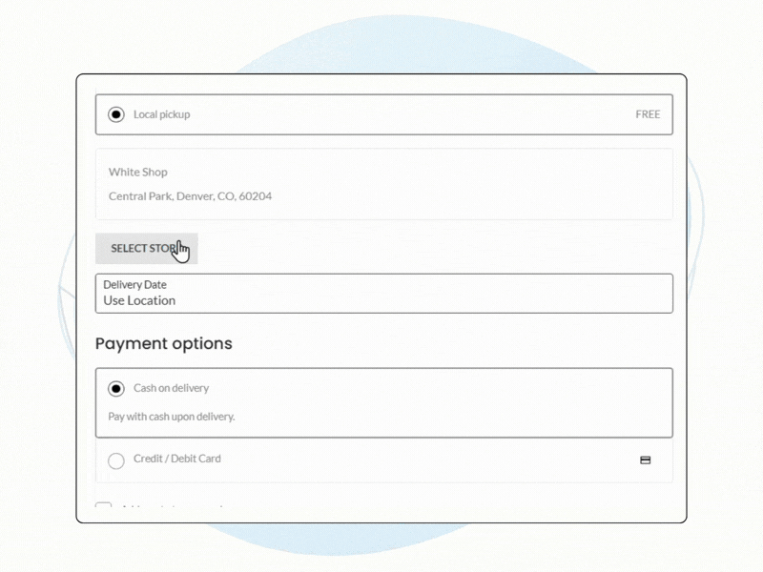The width and height of the screenshot is (763, 572).
Task: Click the Payment options heading
Action: coord(163,343)
